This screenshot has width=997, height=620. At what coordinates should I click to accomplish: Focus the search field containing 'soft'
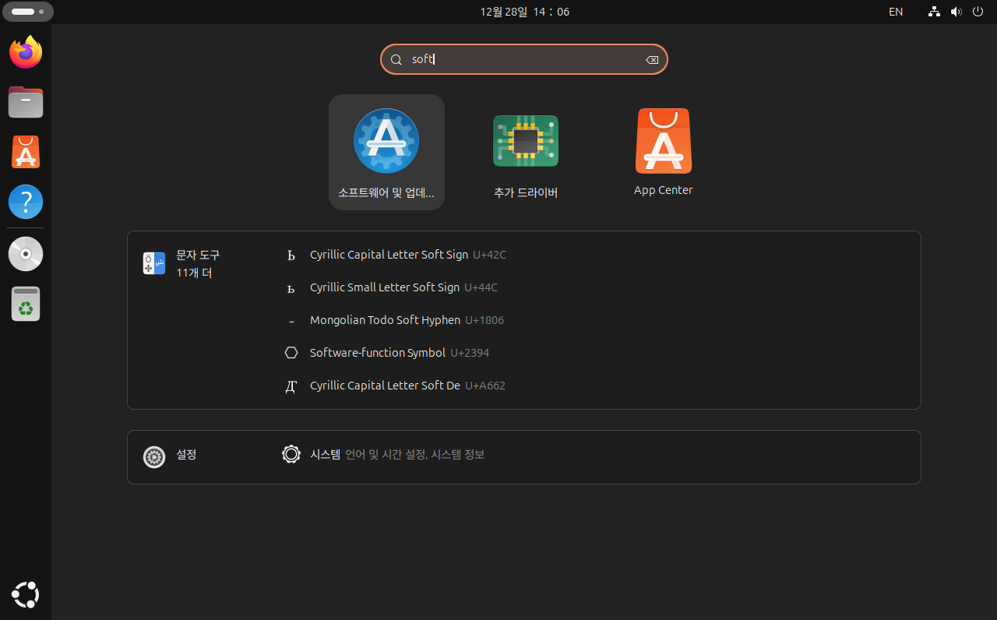[x=524, y=59]
